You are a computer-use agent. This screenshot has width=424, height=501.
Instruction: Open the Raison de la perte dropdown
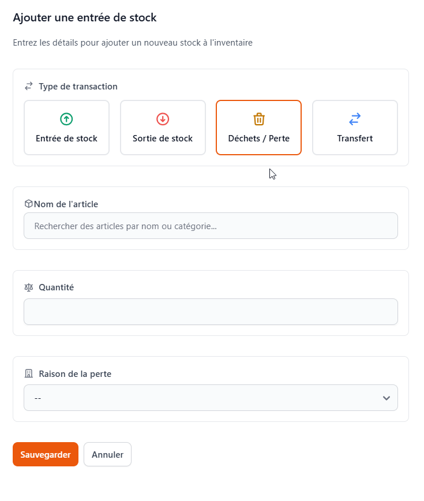211,398
